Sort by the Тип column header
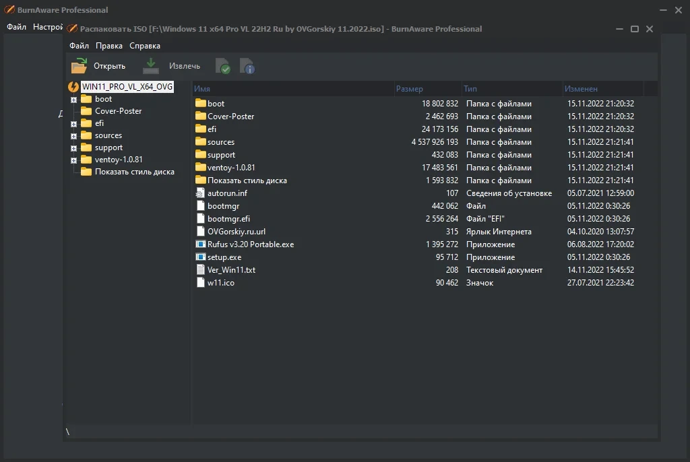The image size is (690, 462). 512,88
